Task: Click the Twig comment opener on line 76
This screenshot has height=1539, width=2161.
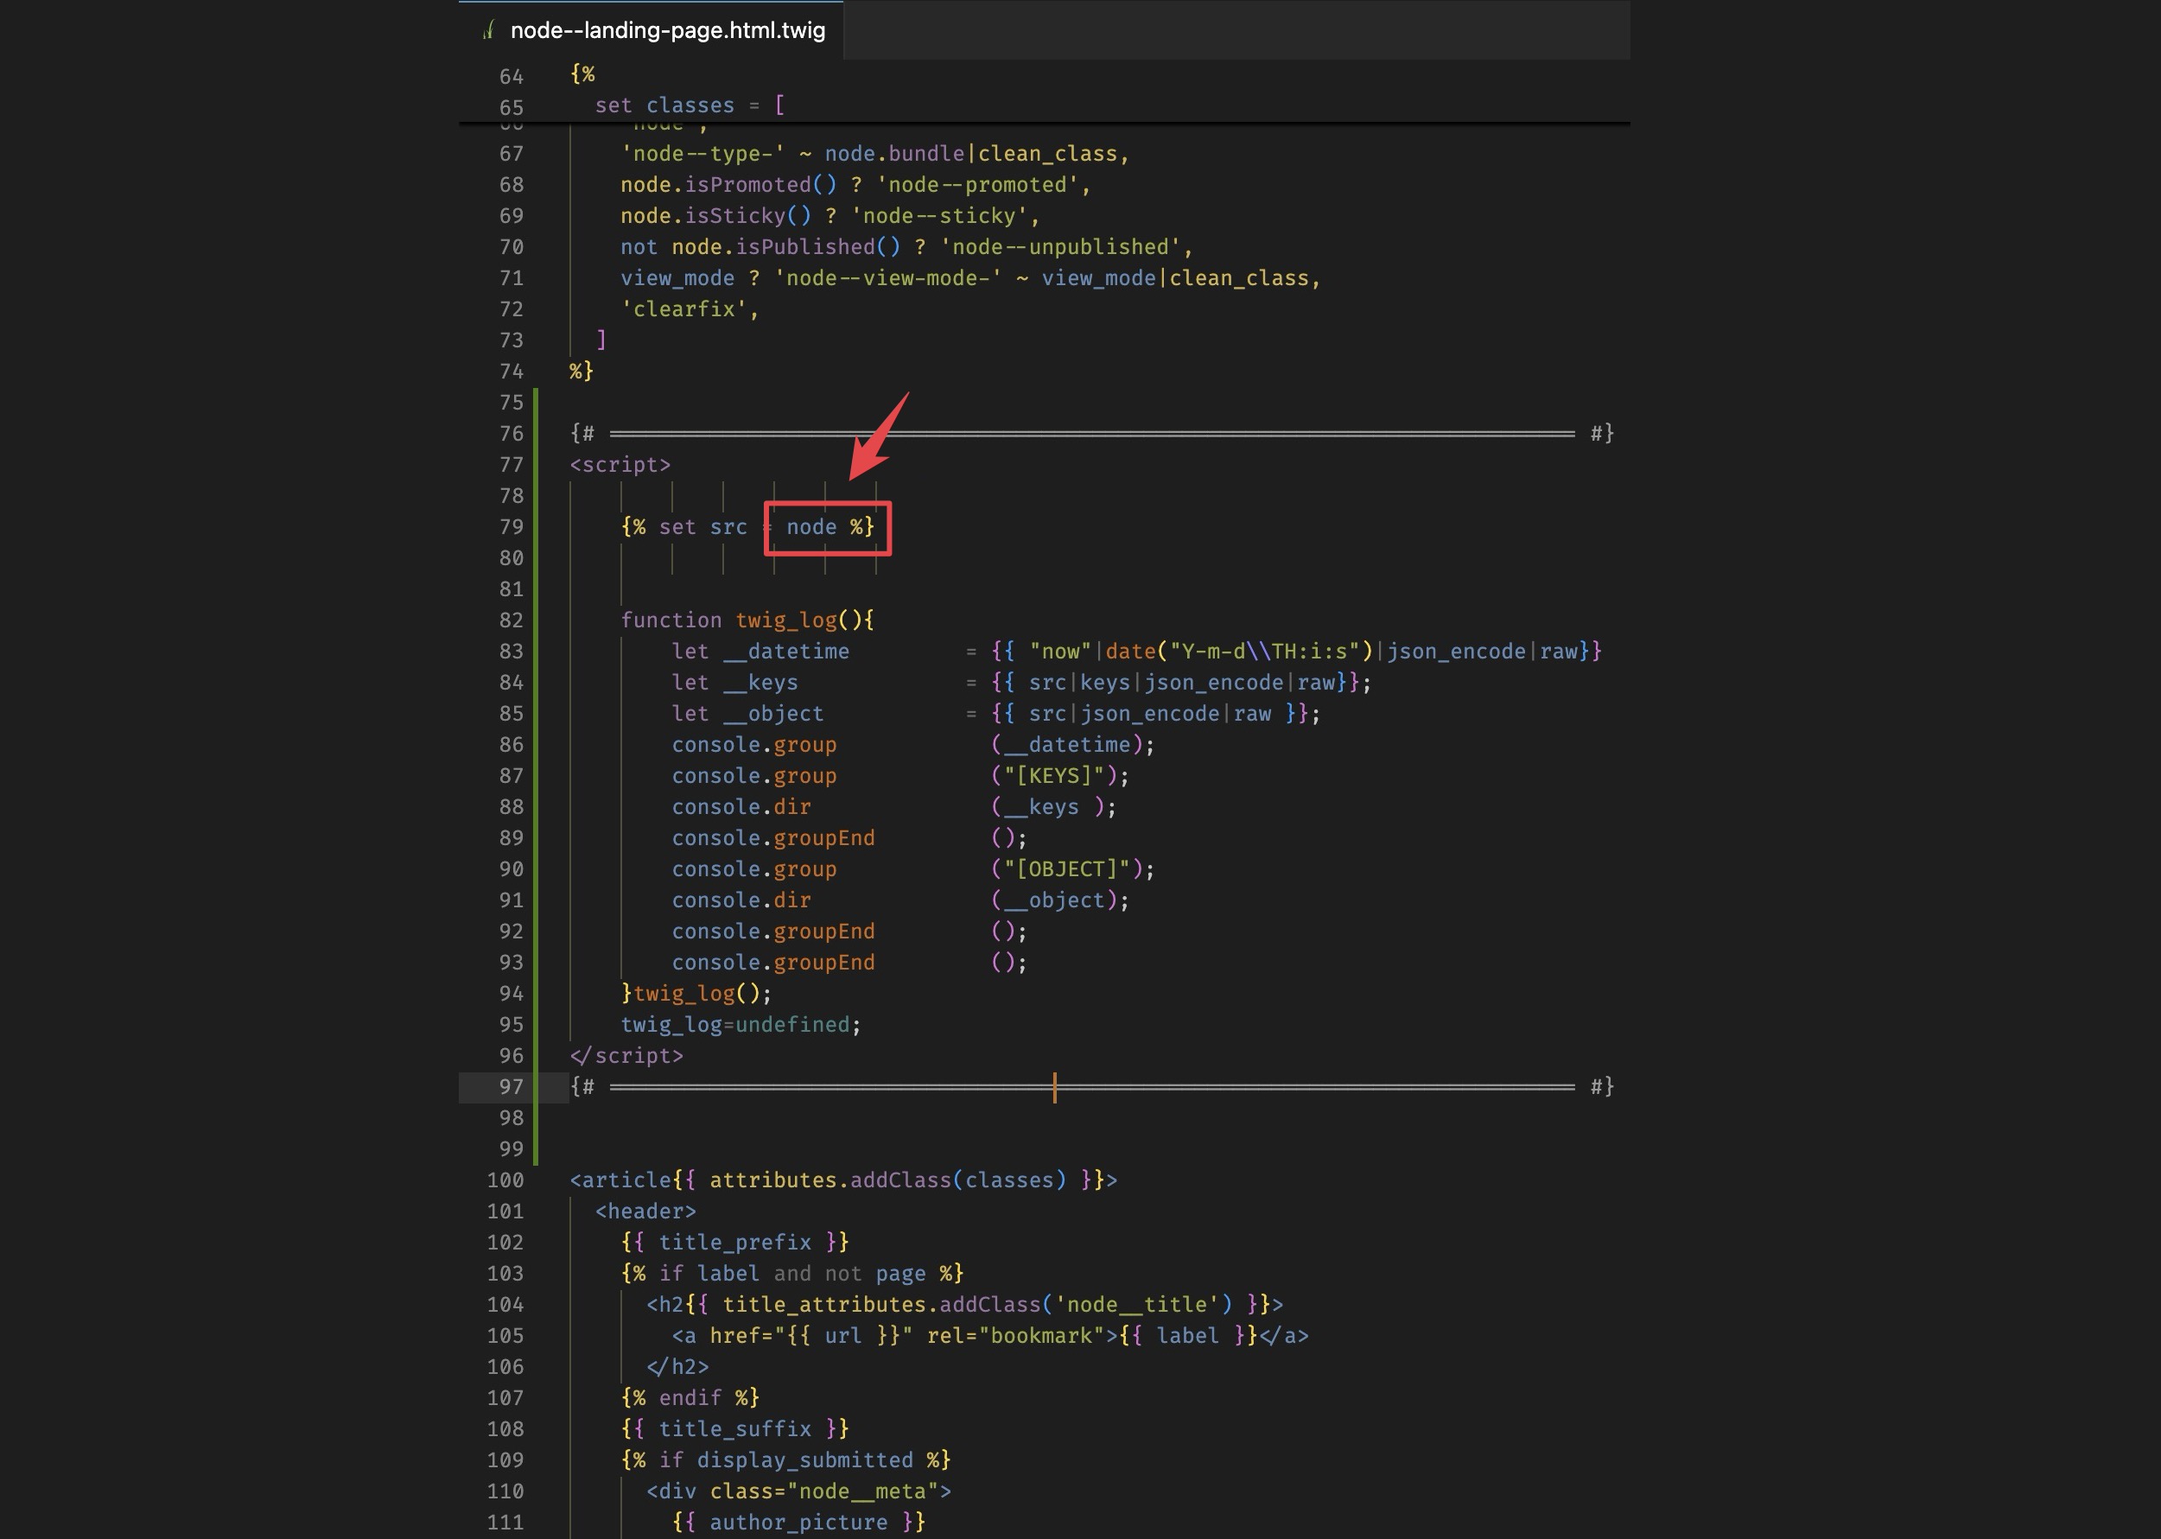Action: pos(582,433)
